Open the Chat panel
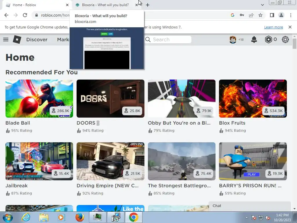Image resolution: width=297 pixels, height=223 pixels. [x=250, y=206]
